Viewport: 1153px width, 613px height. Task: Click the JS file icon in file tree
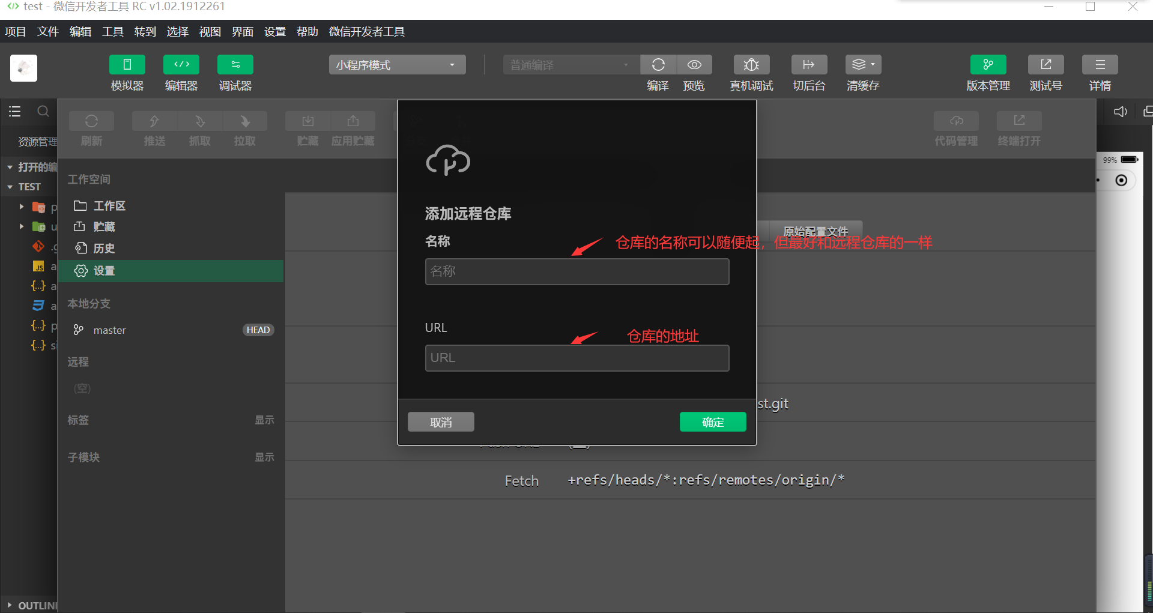click(38, 267)
